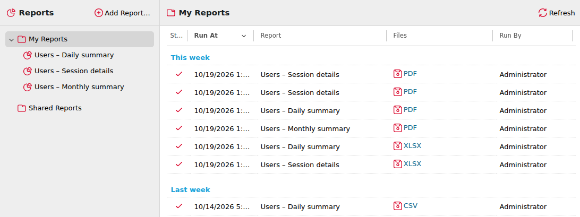Select My Reports folder in the sidebar tree

[80, 39]
